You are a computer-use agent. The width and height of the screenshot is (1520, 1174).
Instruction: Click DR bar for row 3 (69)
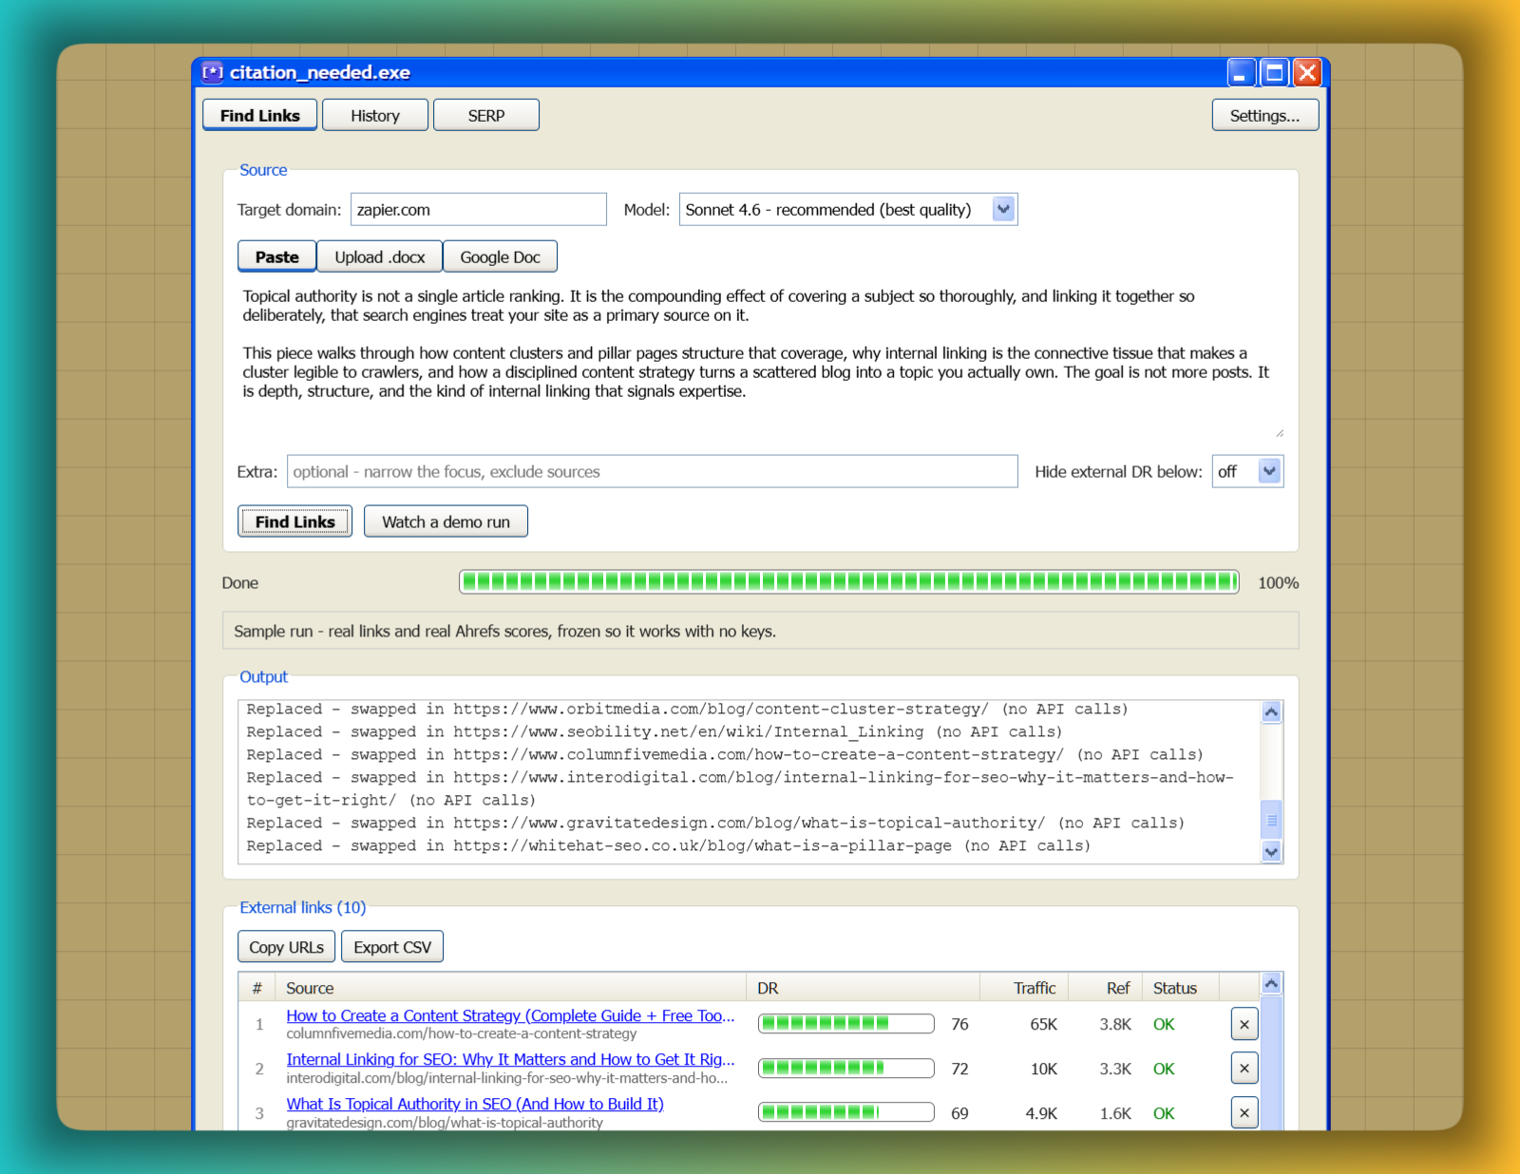click(x=846, y=1112)
